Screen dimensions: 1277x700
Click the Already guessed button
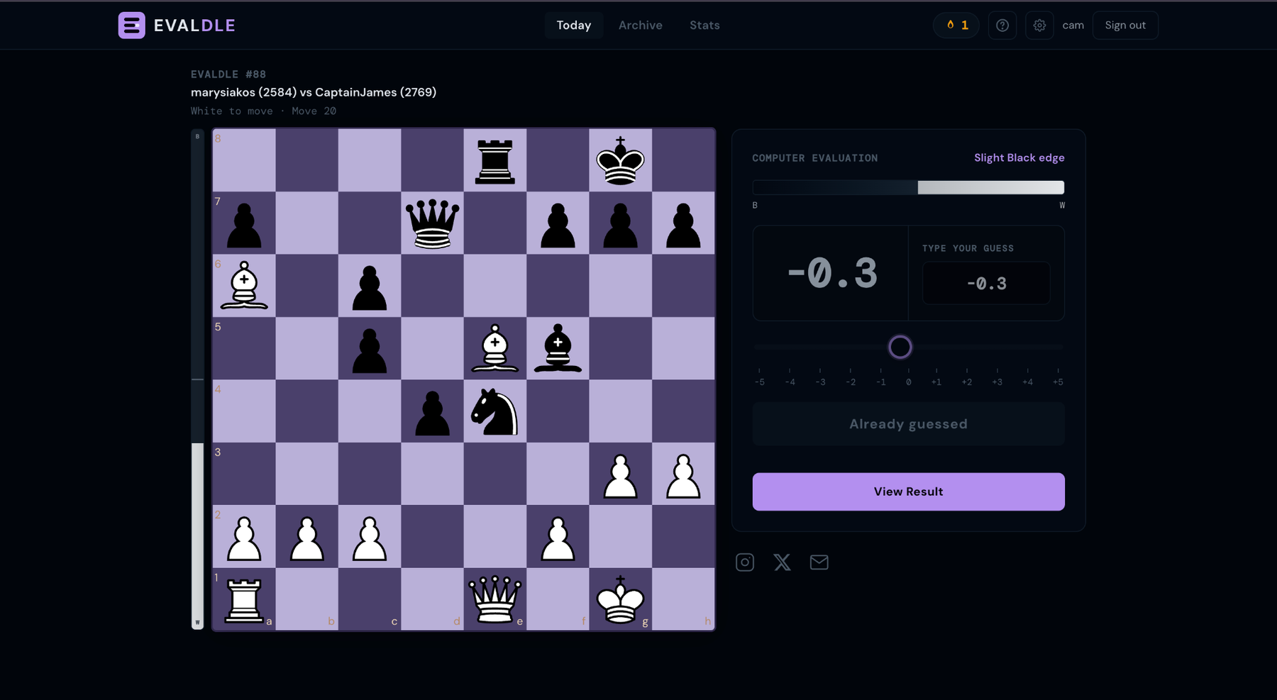908,424
